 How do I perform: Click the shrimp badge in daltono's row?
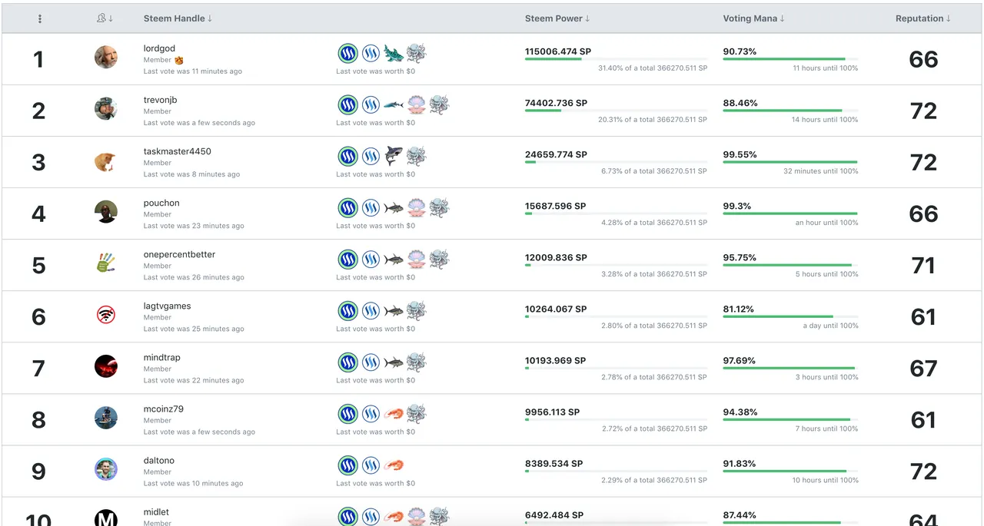pos(394,465)
